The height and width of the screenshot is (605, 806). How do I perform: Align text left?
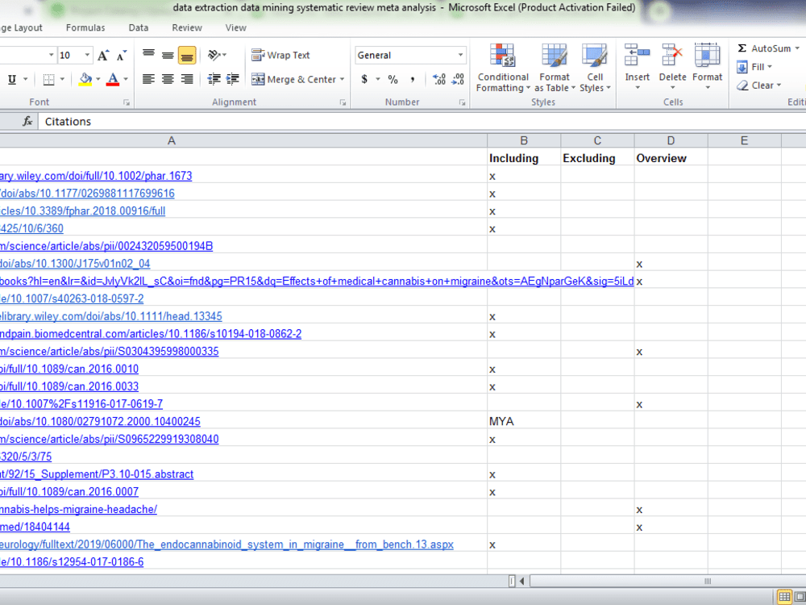pos(148,79)
